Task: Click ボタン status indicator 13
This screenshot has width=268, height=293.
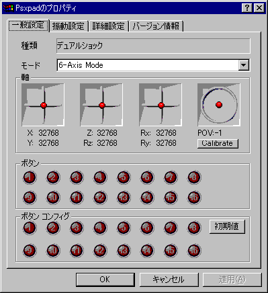Action: 124,198
